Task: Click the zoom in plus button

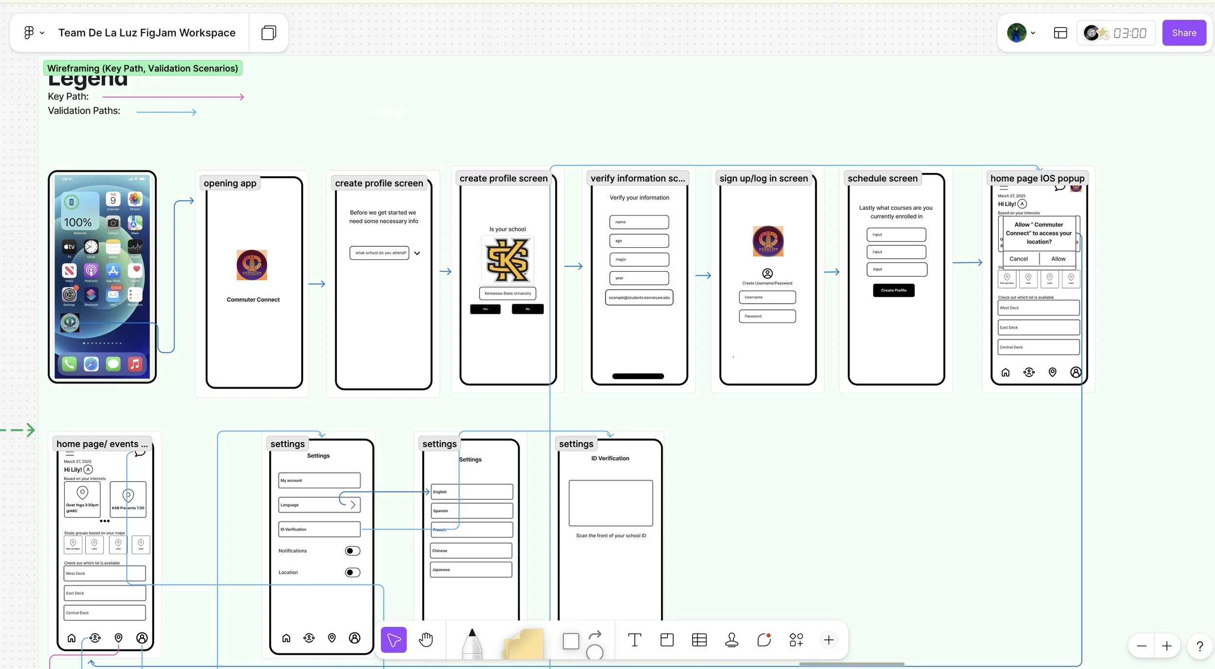Action: pyautogui.click(x=1166, y=646)
